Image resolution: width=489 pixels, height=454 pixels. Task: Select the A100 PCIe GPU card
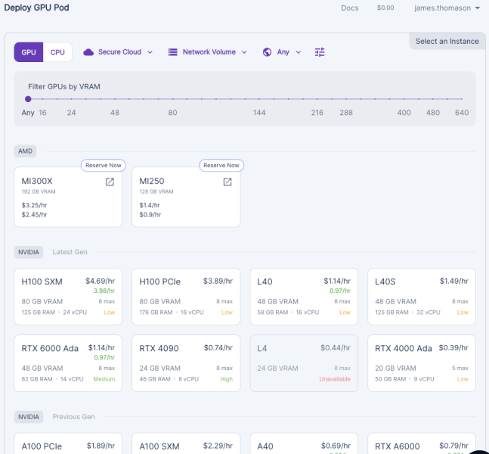pyautogui.click(x=68, y=443)
